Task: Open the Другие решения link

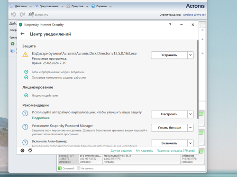Action: pyautogui.click(x=121, y=151)
